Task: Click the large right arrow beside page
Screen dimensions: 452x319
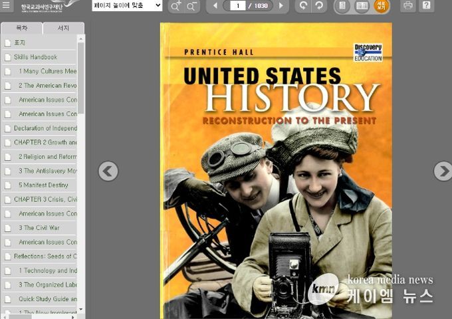Action: (x=443, y=171)
